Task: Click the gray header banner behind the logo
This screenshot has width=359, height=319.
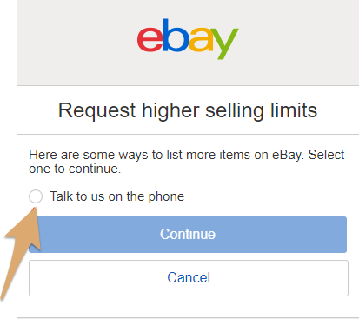Action: [x=188, y=43]
